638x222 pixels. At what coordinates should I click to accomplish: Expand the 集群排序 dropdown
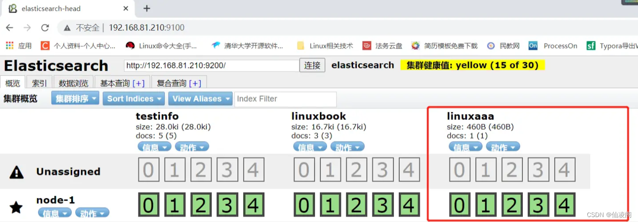click(x=75, y=98)
